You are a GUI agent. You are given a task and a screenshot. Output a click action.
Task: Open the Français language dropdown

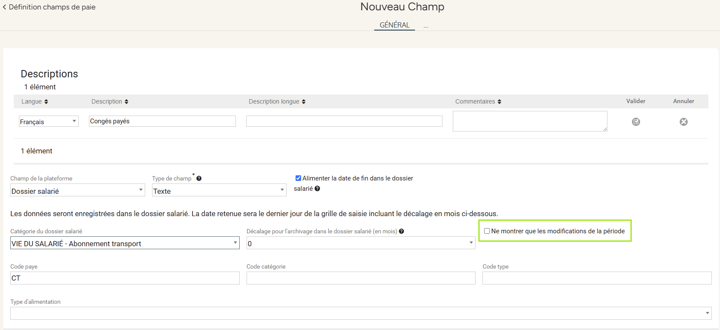pos(49,122)
